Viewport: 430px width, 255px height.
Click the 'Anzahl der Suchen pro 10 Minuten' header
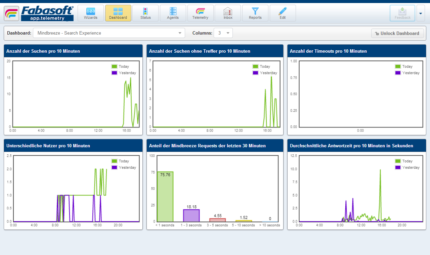73,51
